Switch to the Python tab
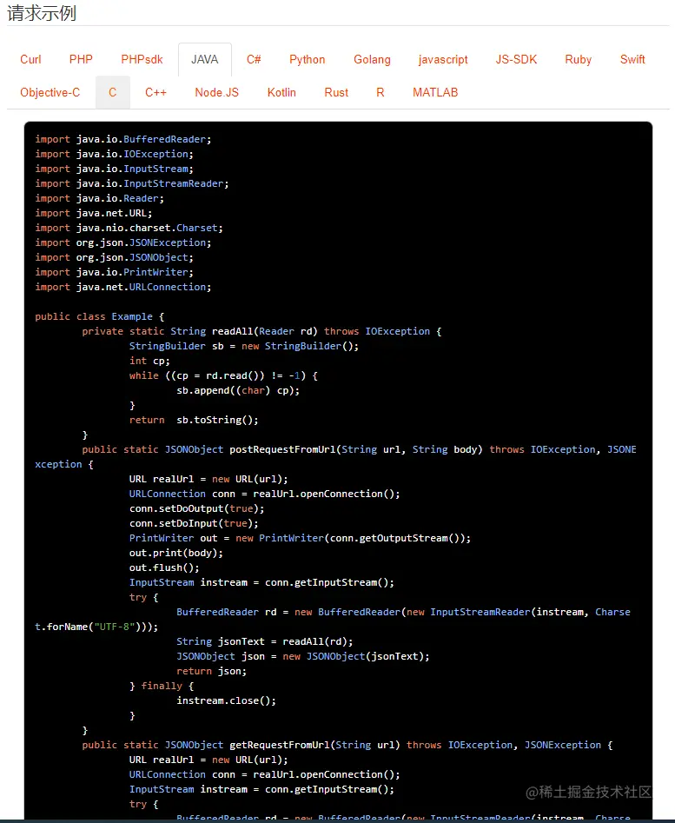Image resolution: width=675 pixels, height=823 pixels. tap(308, 59)
